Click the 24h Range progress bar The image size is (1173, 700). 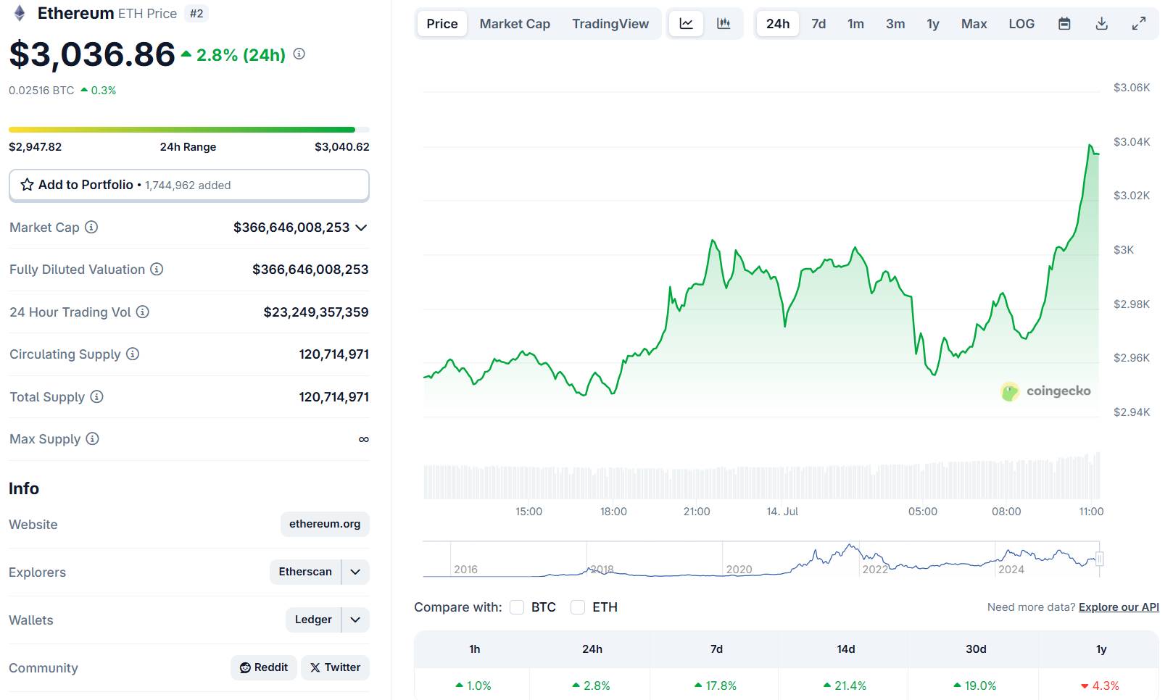pyautogui.click(x=189, y=130)
